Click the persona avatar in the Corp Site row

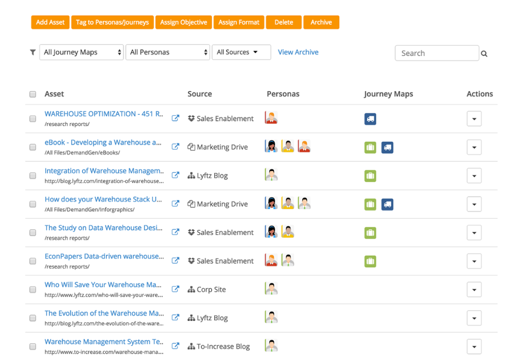click(x=271, y=289)
